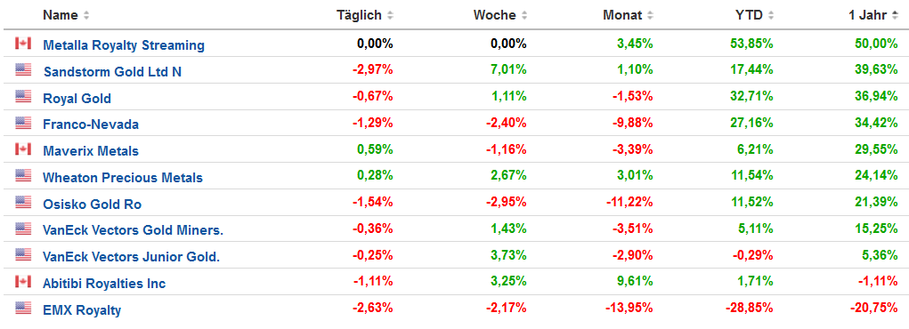Sort by the Täglich column sort arrows
The width and height of the screenshot is (909, 329).
point(390,16)
